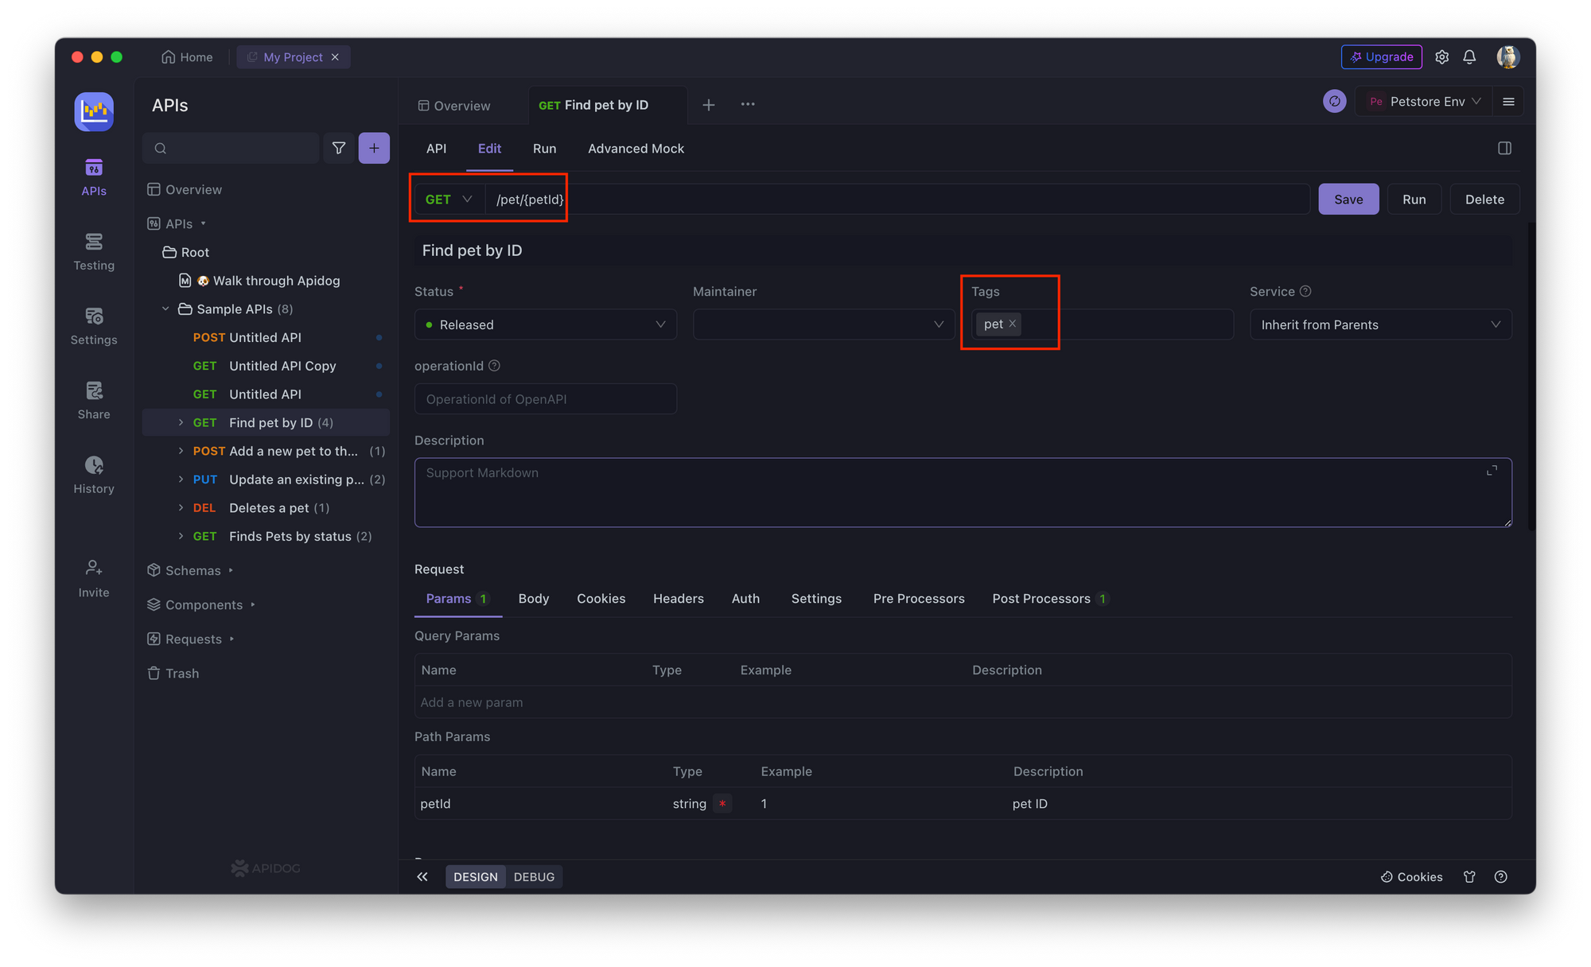Click the filter icon in APIs panel

[x=340, y=148]
